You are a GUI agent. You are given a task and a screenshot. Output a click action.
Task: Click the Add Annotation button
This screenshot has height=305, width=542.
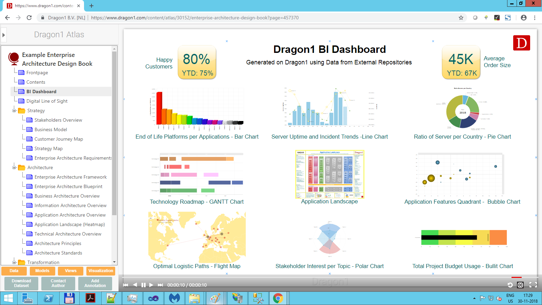pos(95,283)
